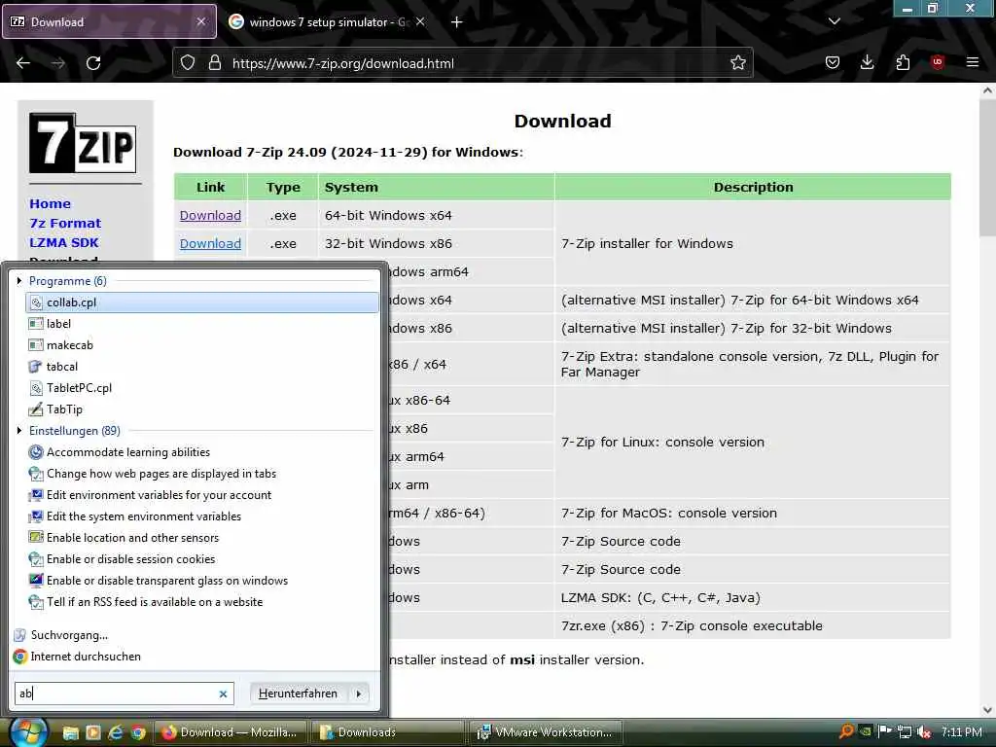Image resolution: width=996 pixels, height=747 pixels.
Task: Open Edit the system environment variables
Action: [202, 516]
